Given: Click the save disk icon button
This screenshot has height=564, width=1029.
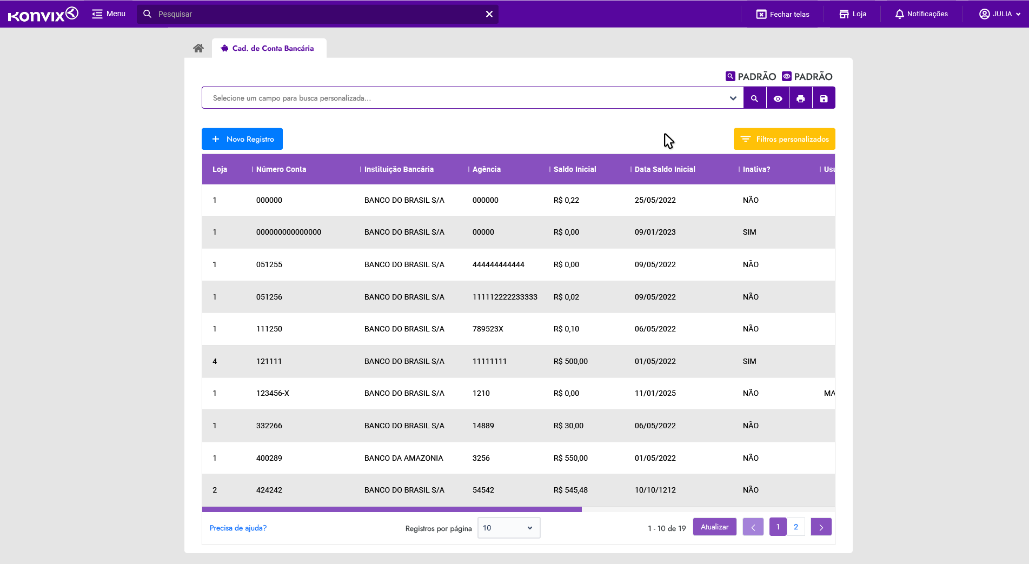Looking at the screenshot, I should tap(824, 98).
